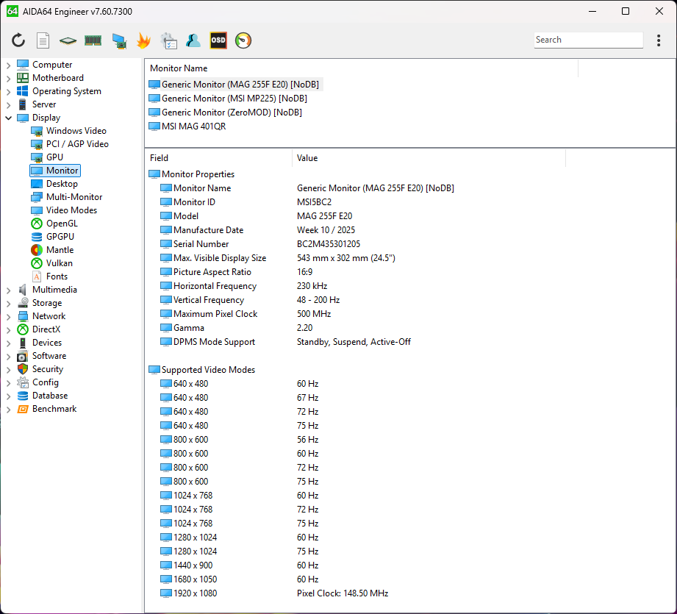Expand the Network tree node
Screen dimensions: 677x614
tap(8, 316)
